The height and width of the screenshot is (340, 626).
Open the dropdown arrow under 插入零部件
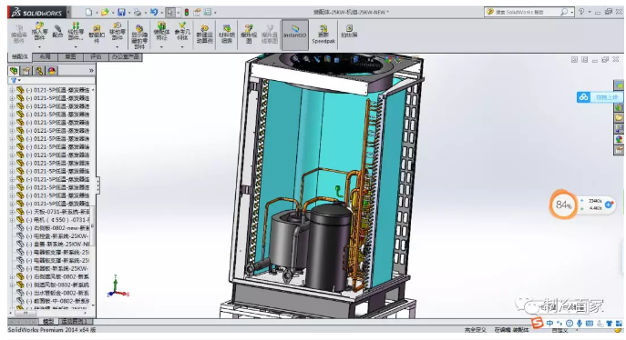tap(39, 47)
